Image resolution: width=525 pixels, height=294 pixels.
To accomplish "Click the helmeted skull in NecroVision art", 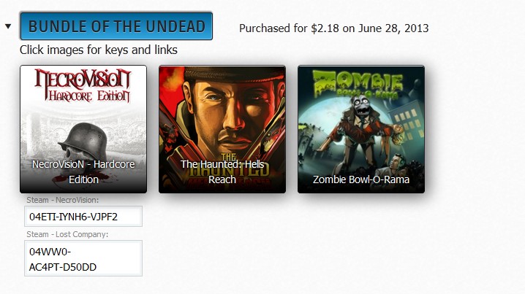I will (83, 144).
